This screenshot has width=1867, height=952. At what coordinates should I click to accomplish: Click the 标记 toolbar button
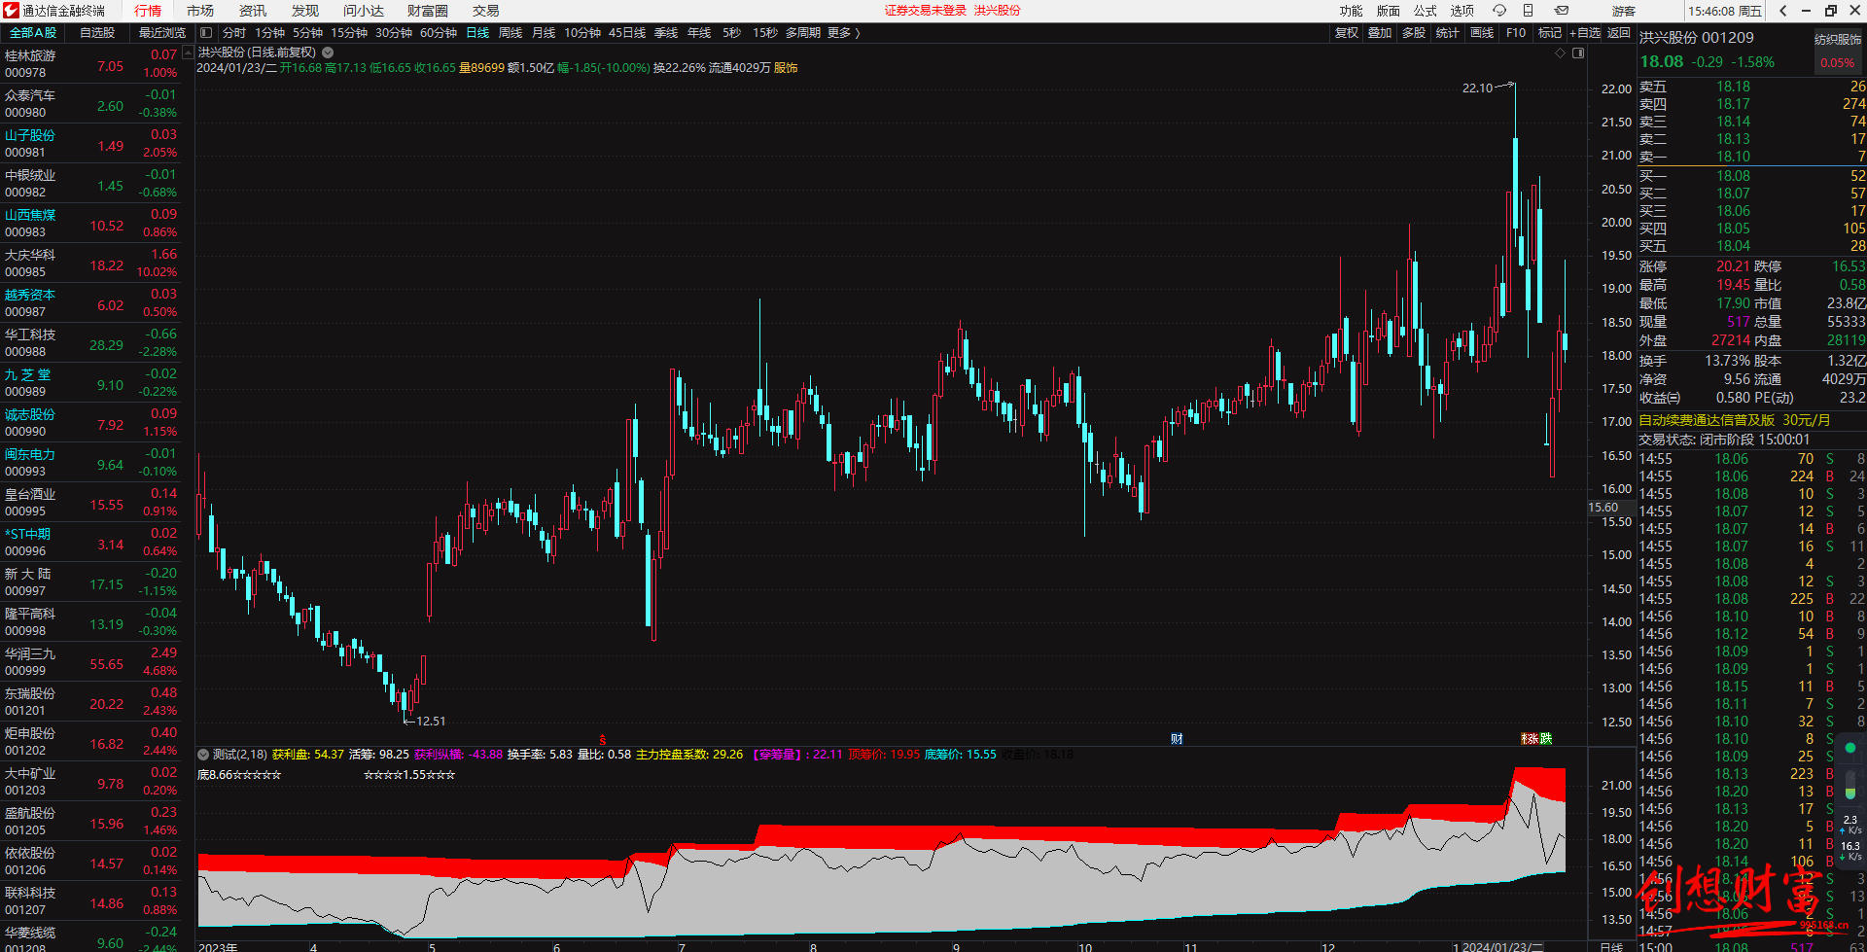(1549, 33)
